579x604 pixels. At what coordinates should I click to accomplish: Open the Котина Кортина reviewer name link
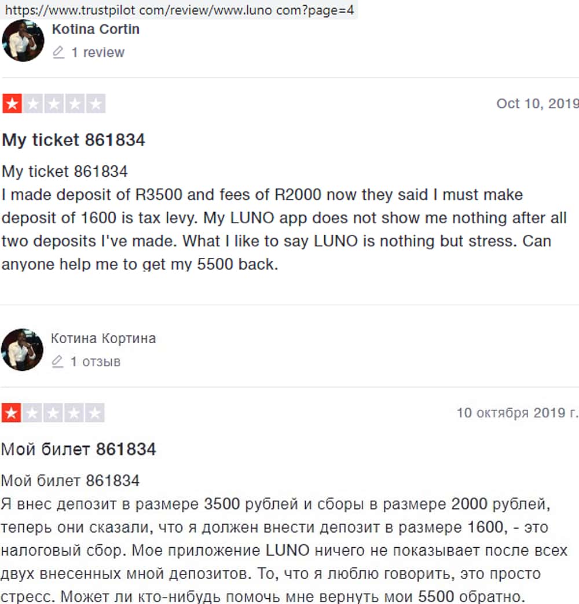[103, 339]
